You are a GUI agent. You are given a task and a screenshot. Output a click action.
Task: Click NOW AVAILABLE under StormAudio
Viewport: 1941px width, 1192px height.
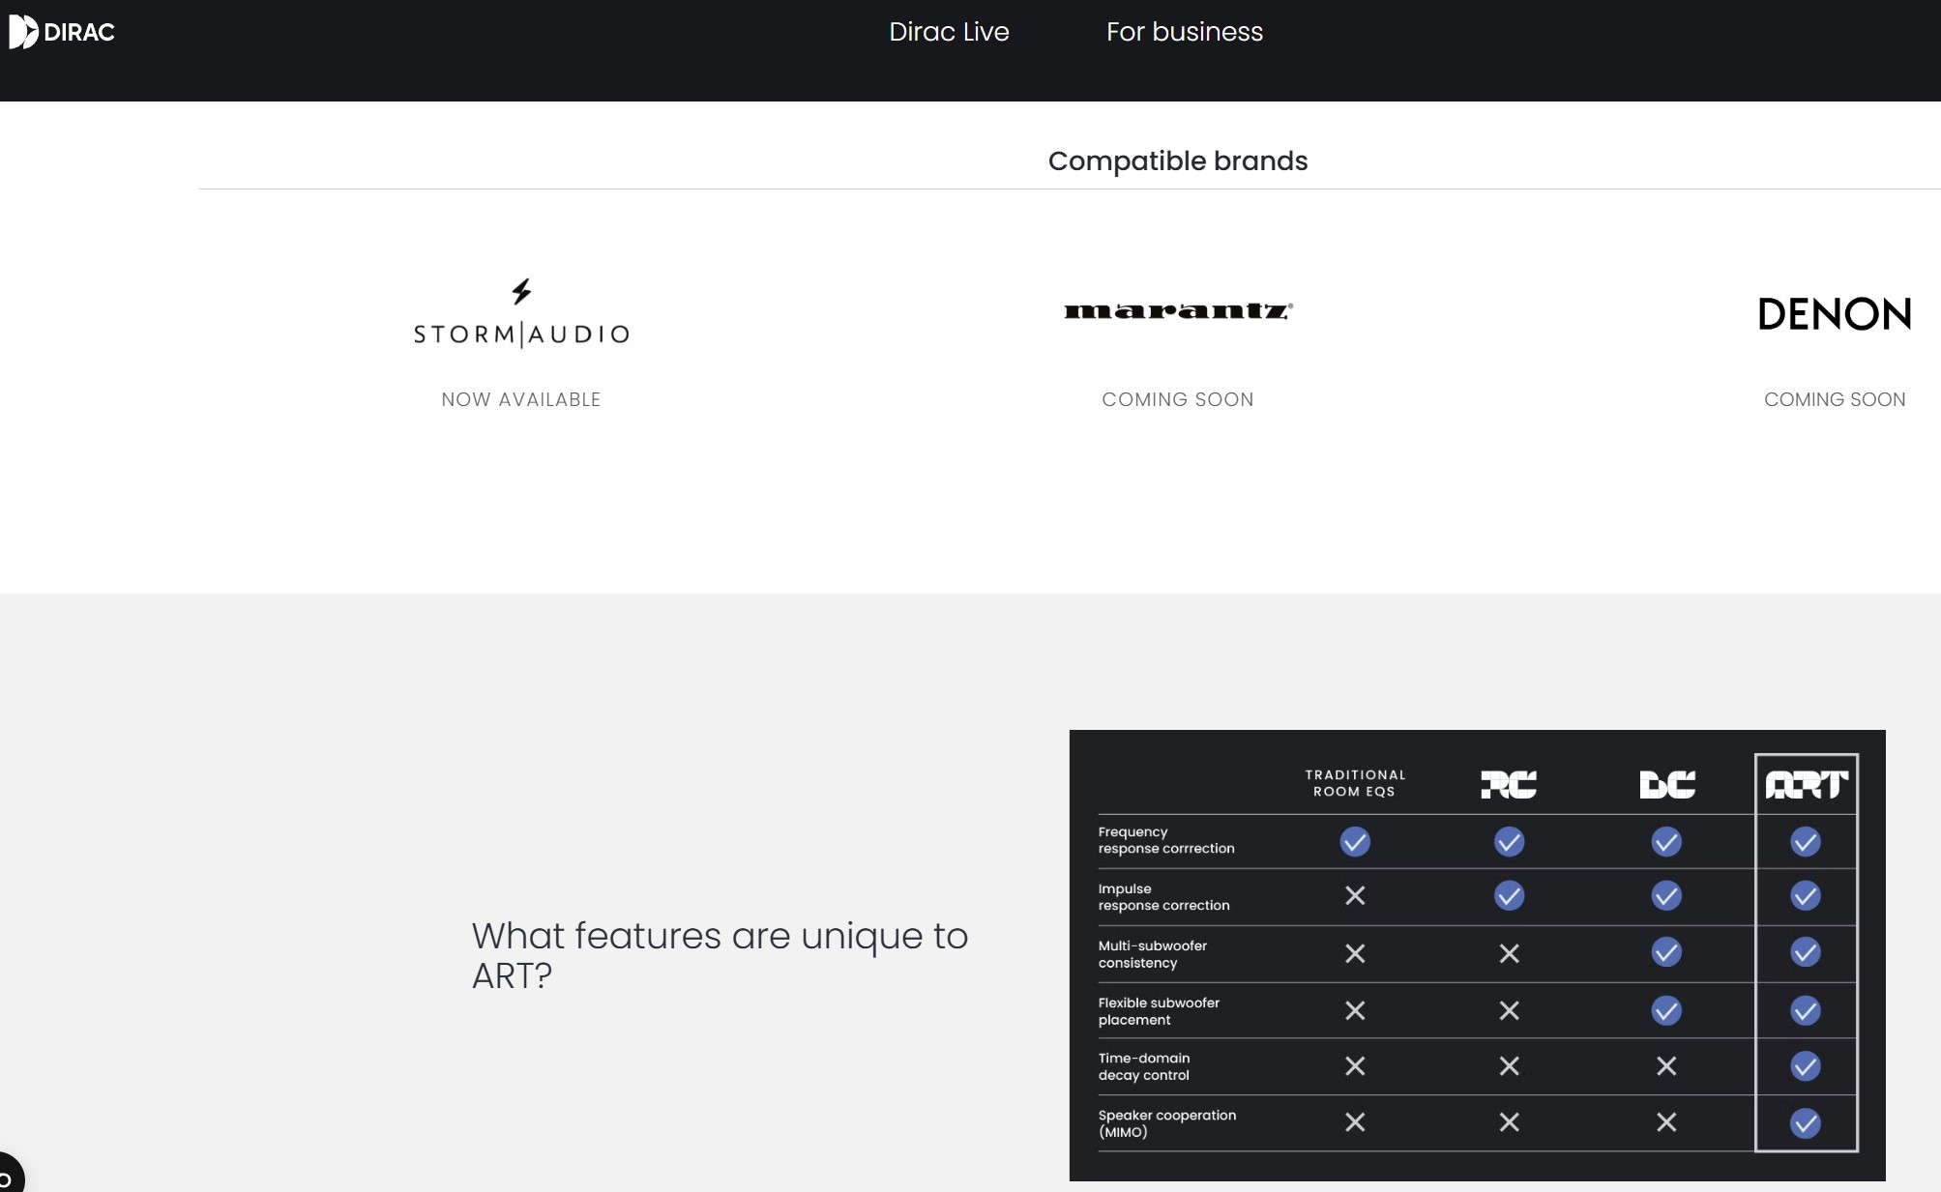(521, 399)
